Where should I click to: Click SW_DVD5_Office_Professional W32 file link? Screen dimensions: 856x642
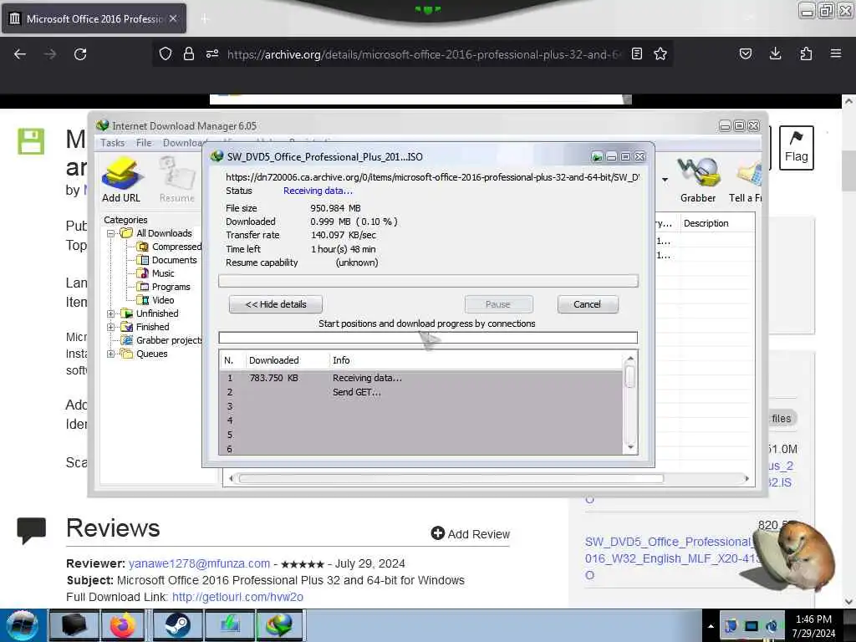[671, 558]
